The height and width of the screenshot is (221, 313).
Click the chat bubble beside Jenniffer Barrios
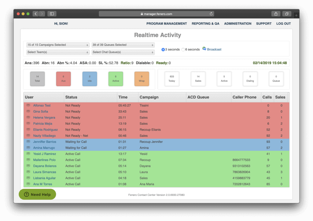(28, 142)
